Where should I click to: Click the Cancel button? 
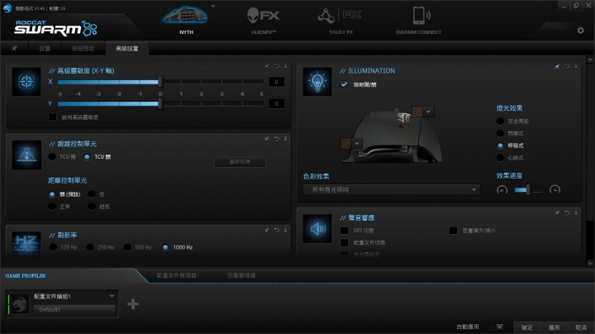click(x=581, y=327)
